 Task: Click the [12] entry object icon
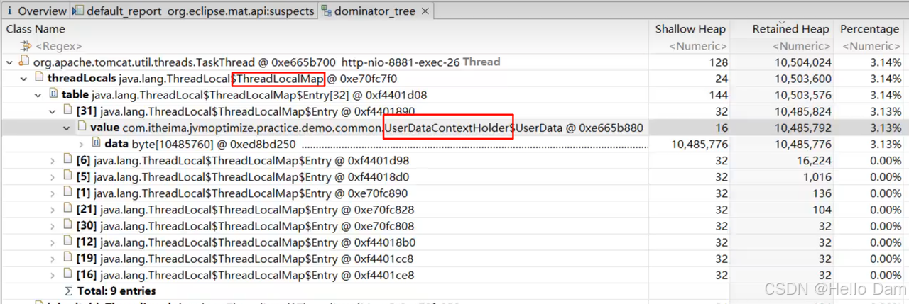click(67, 242)
